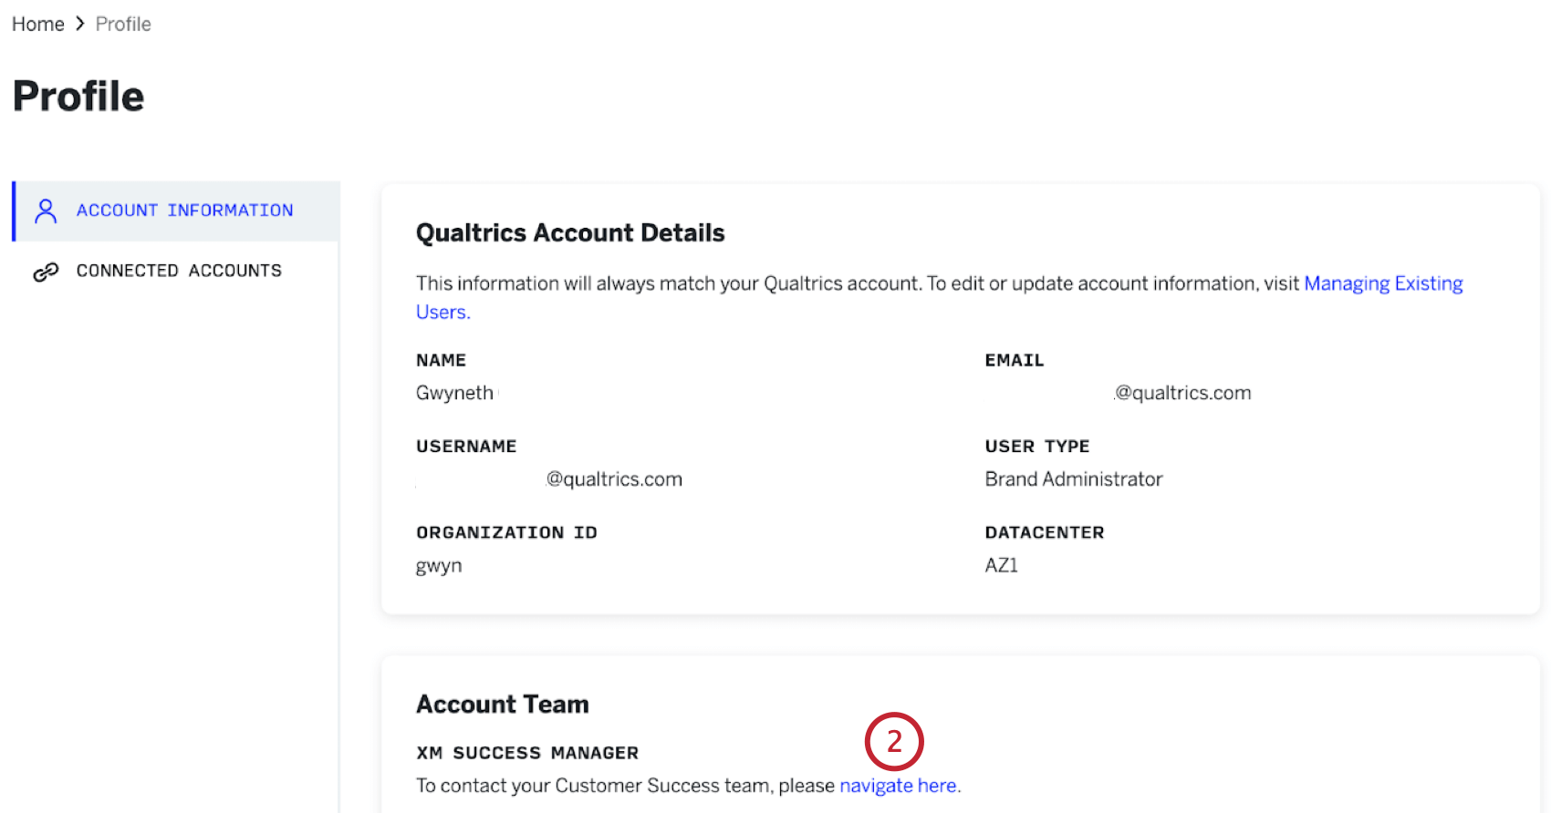Select the 'AZ1' datacenter value
Viewport: 1551px width, 813px height.
point(1001,565)
